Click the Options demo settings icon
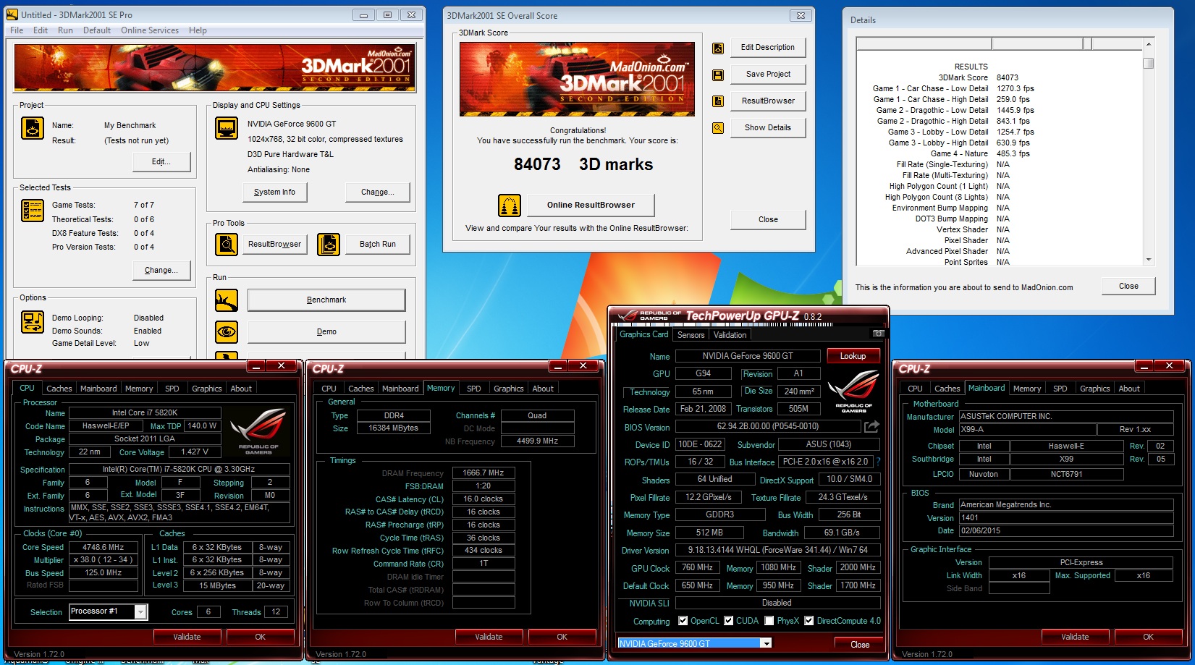 coord(33,321)
